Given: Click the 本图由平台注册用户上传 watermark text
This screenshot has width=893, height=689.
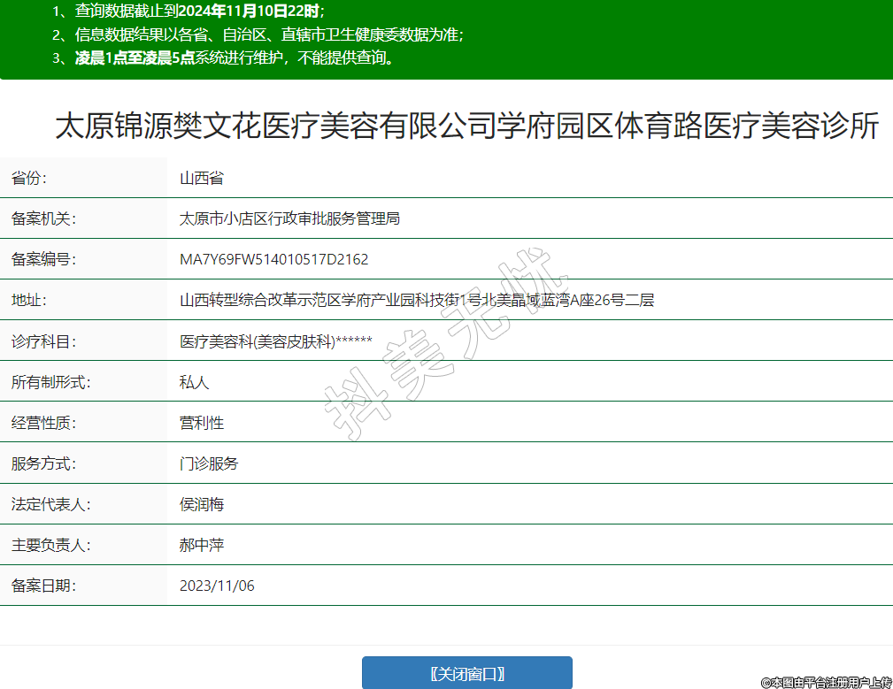Looking at the screenshot, I should click(x=826, y=682).
